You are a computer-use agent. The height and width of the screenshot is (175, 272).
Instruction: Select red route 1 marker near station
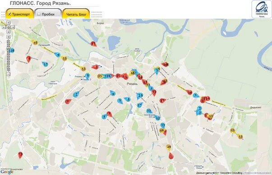96,67
